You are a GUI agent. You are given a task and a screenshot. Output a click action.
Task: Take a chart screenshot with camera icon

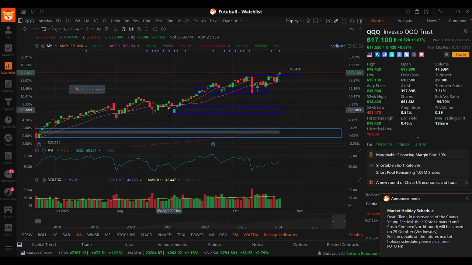pos(329,21)
